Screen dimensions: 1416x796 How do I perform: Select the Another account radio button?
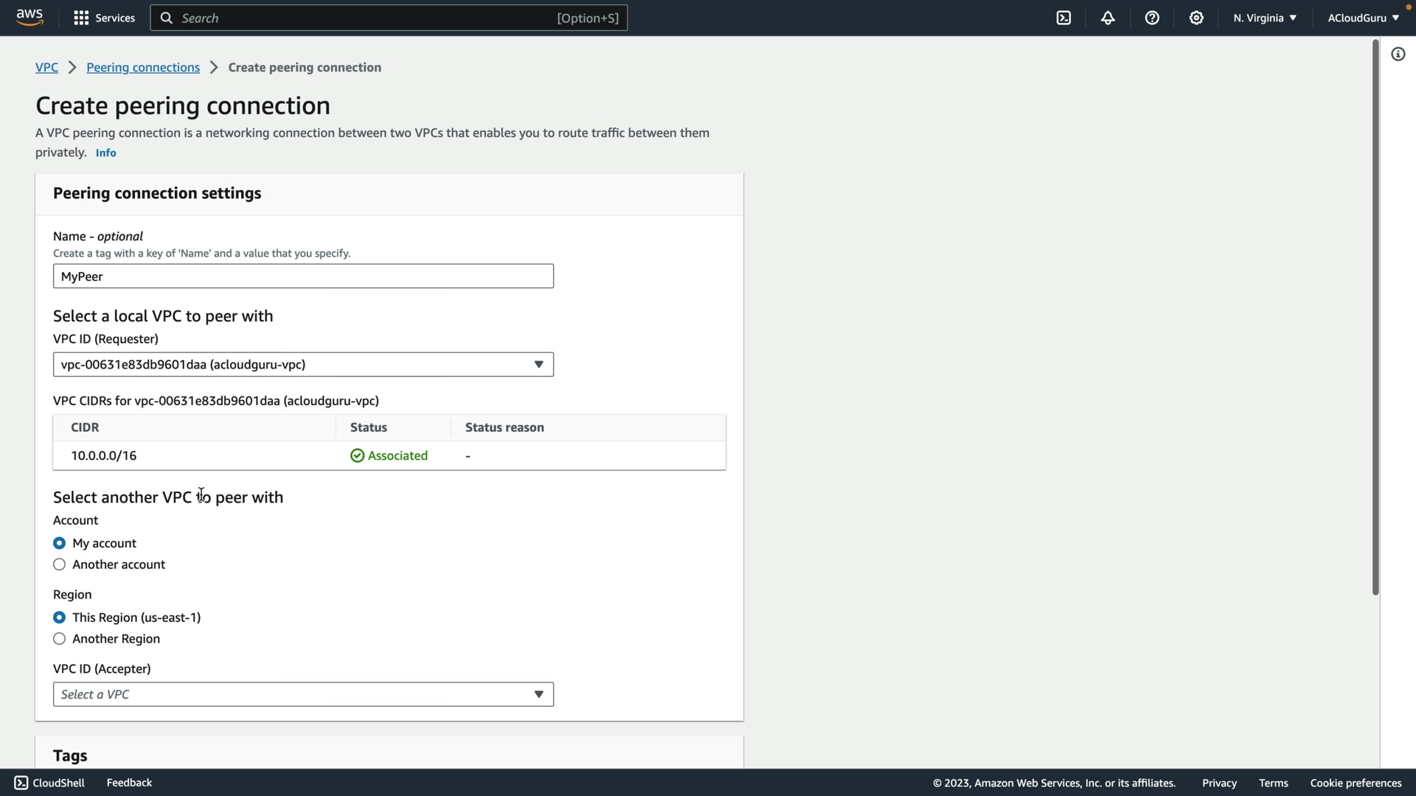[x=60, y=565]
